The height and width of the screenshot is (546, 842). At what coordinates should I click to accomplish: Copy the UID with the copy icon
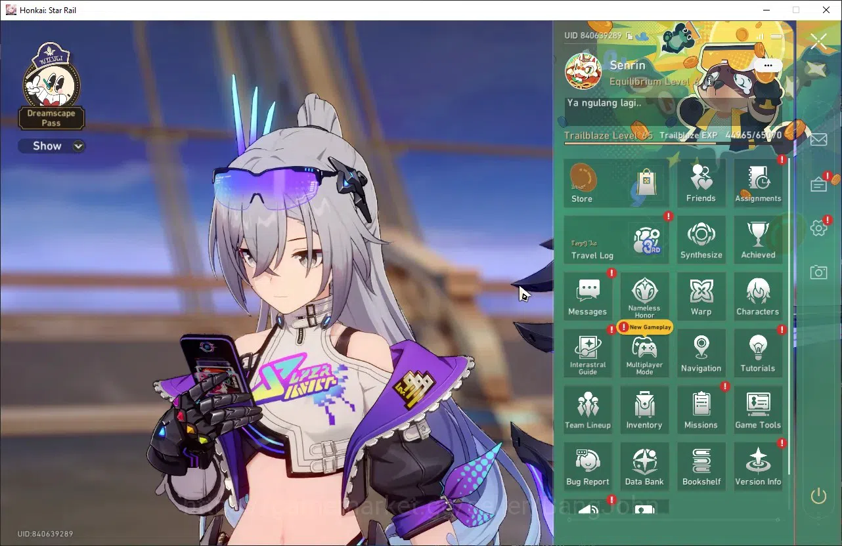click(x=630, y=35)
